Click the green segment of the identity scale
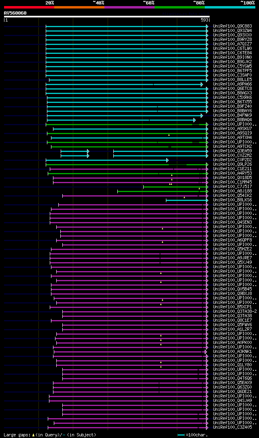This screenshot has height=438, width=259. (x=180, y=7)
